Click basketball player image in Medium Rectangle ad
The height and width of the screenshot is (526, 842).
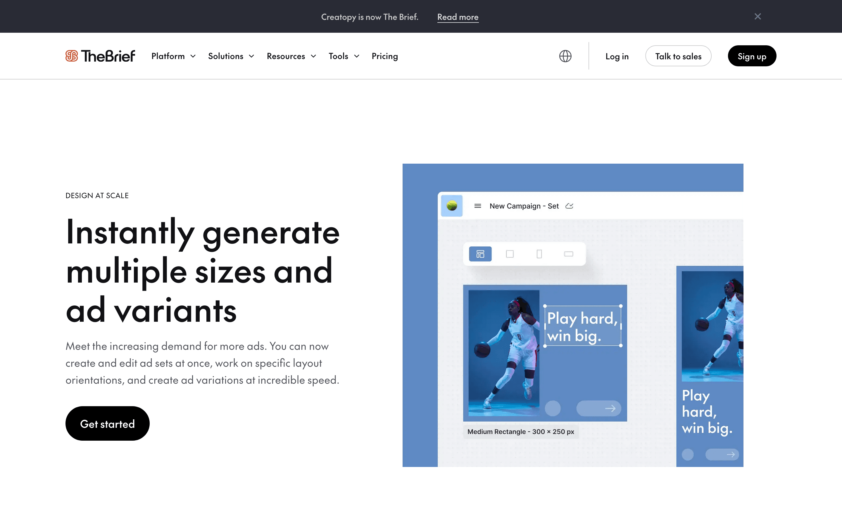pyautogui.click(x=504, y=353)
